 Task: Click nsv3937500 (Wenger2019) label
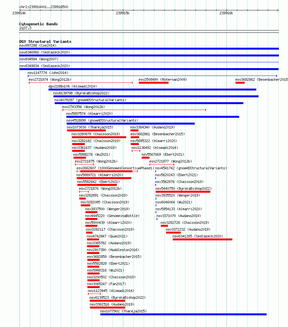[107, 209]
